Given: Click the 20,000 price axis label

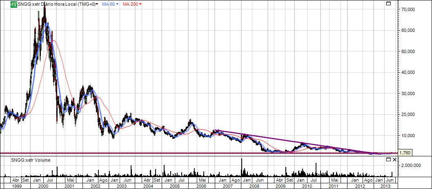Looking at the screenshot, I should tap(407, 114).
